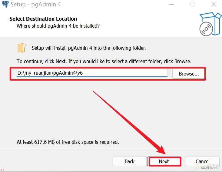
Task: Click the greyed-out maximize window button
Action: (192, 4)
